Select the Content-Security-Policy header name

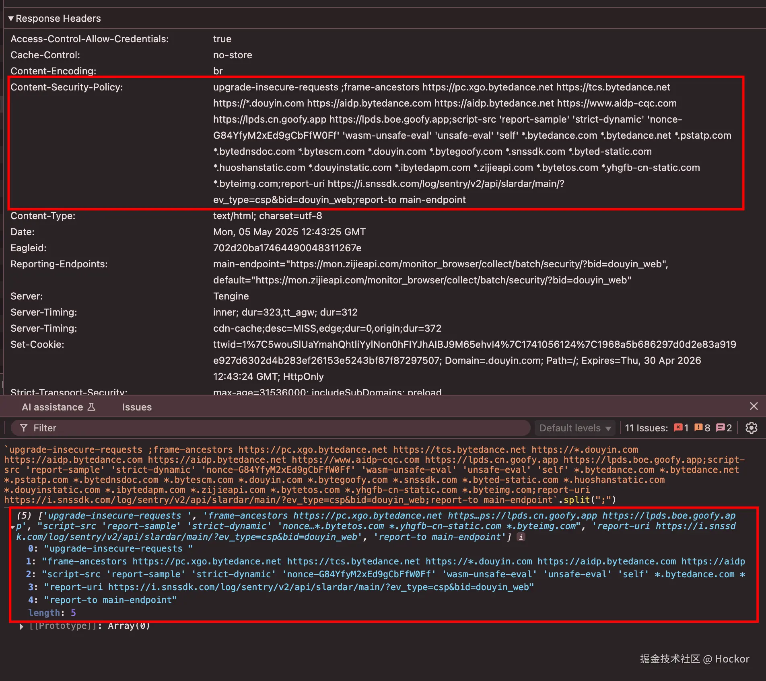[67, 87]
